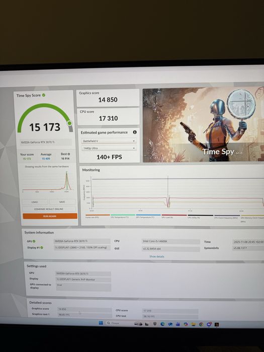Click the Generic PnP Monitor display field
The height and width of the screenshot is (352, 264).
click(83, 280)
